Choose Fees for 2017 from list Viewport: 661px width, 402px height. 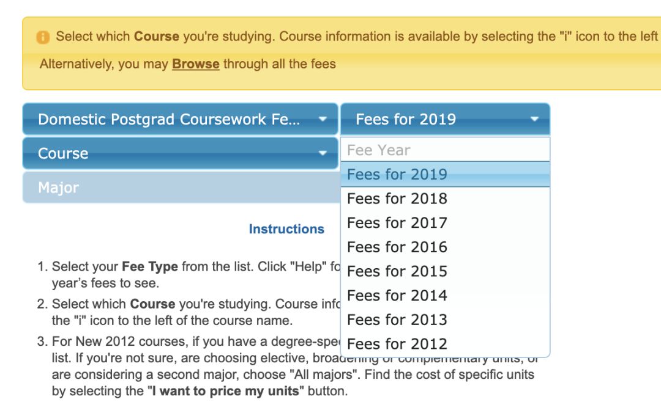click(445, 222)
